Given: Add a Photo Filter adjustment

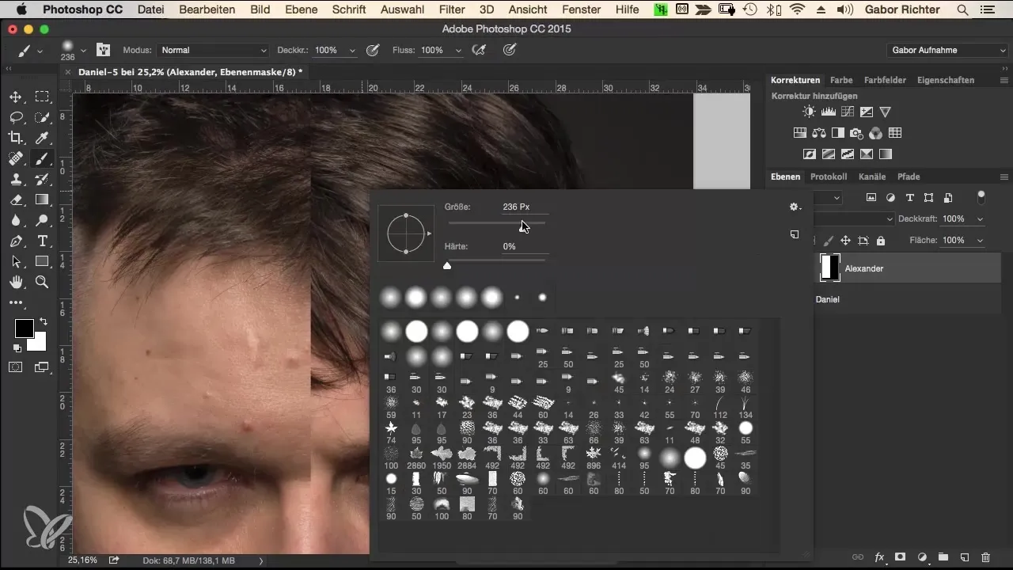Looking at the screenshot, I should click(857, 133).
